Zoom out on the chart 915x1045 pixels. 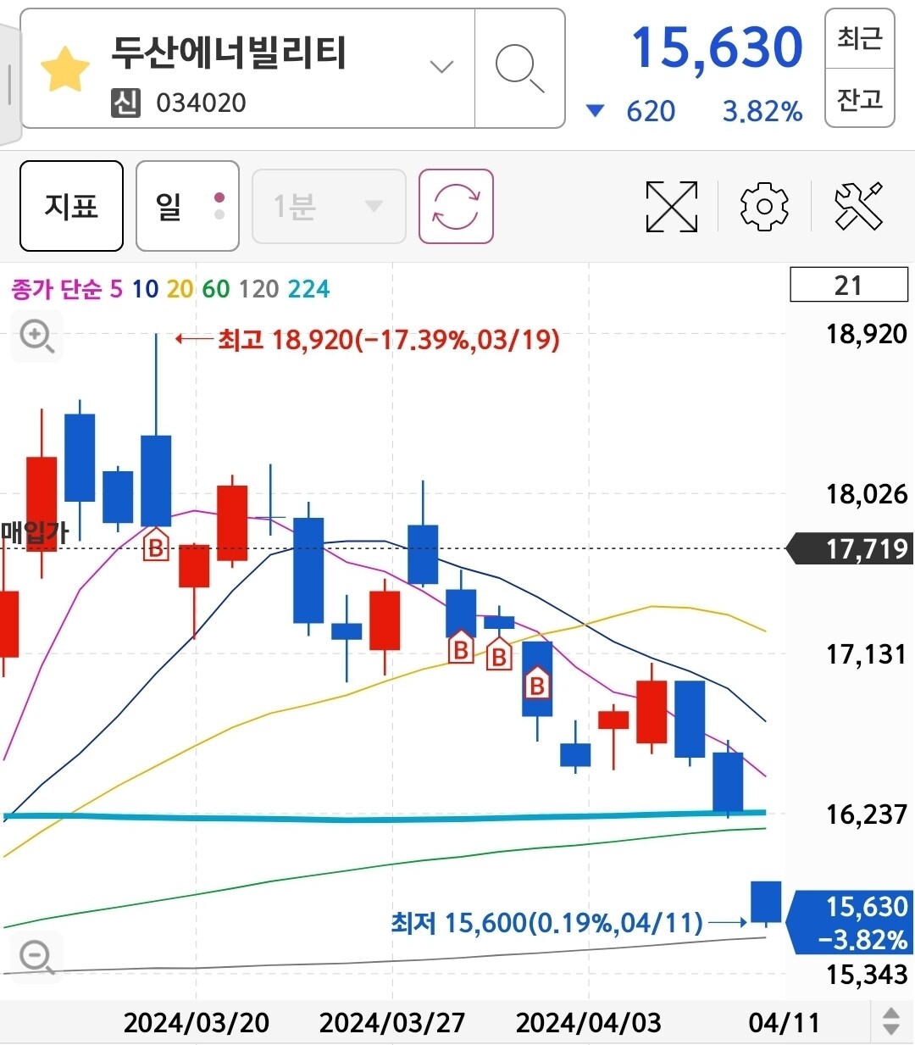pos(36,957)
